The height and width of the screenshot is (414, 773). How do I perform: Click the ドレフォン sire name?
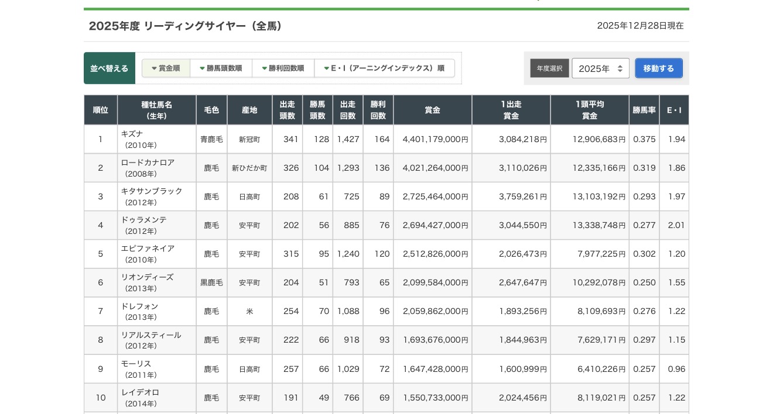point(139,306)
